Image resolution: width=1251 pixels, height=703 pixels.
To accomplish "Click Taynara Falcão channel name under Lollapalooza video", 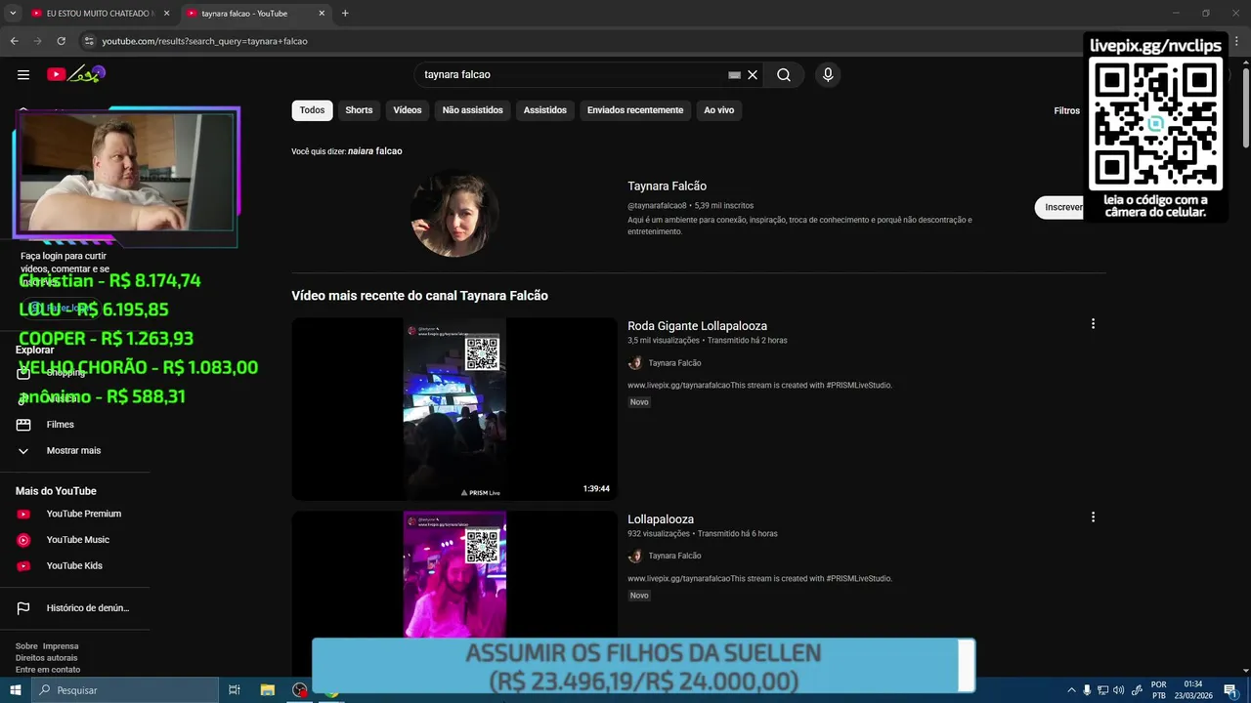I will click(674, 556).
